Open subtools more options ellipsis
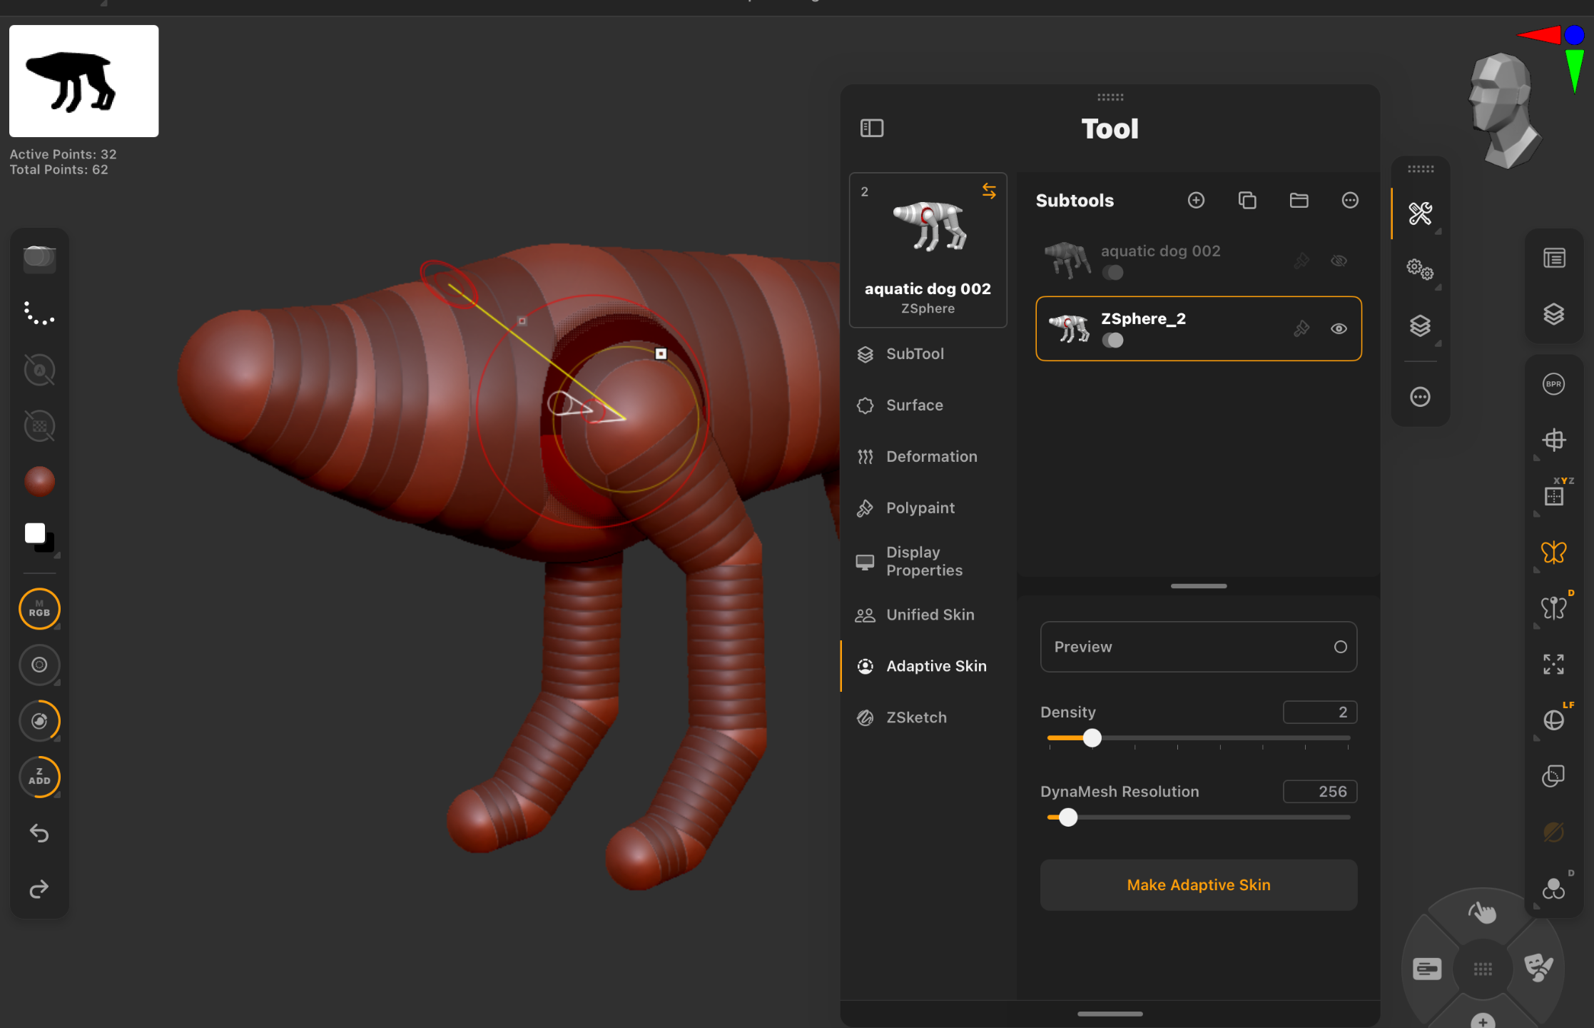Screen dimensions: 1594x1028 click(x=1350, y=201)
